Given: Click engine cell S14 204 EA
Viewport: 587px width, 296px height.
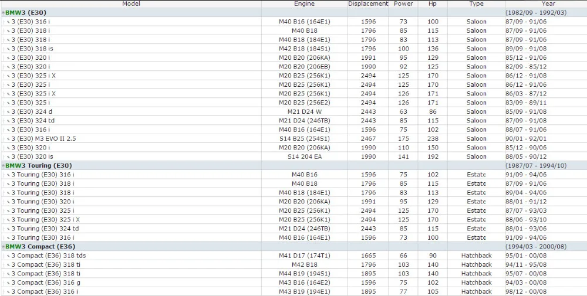Looking at the screenshot, I should click(x=304, y=156).
